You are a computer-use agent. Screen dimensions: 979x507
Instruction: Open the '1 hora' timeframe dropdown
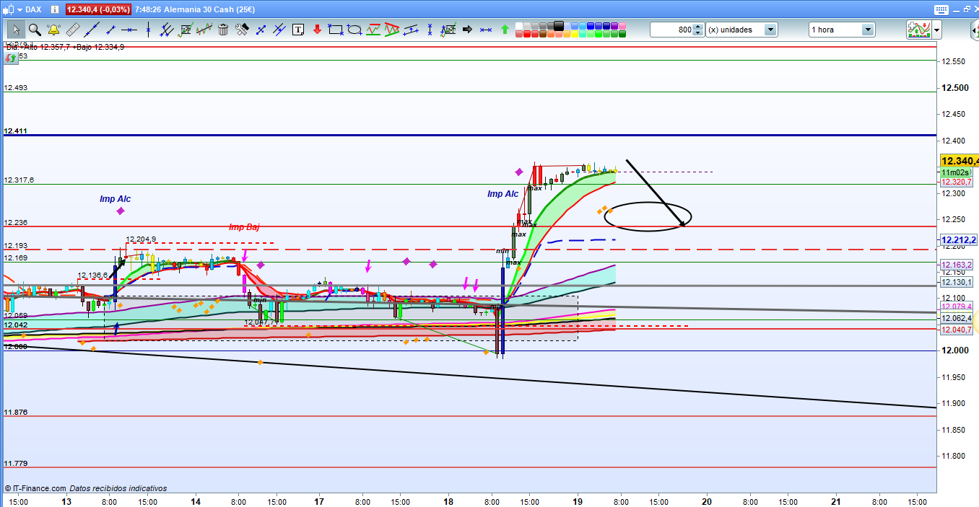pyautogui.click(x=867, y=30)
